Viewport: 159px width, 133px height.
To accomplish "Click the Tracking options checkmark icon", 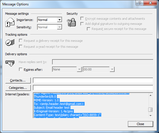I will (x=10, y=42).
